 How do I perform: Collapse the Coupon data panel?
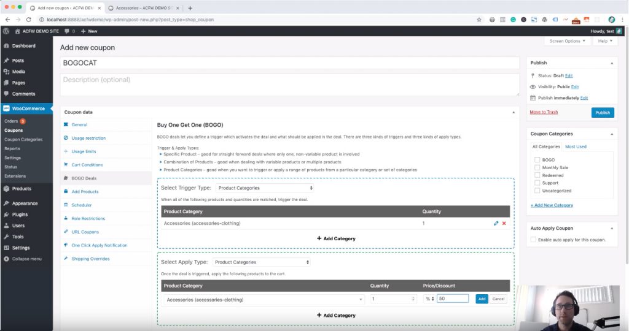pos(514,112)
